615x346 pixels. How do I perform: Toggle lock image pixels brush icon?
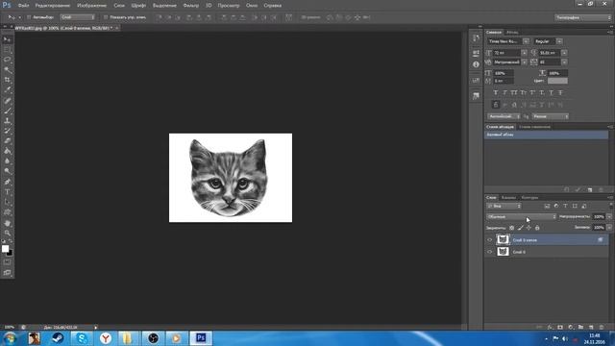pyautogui.click(x=521, y=228)
